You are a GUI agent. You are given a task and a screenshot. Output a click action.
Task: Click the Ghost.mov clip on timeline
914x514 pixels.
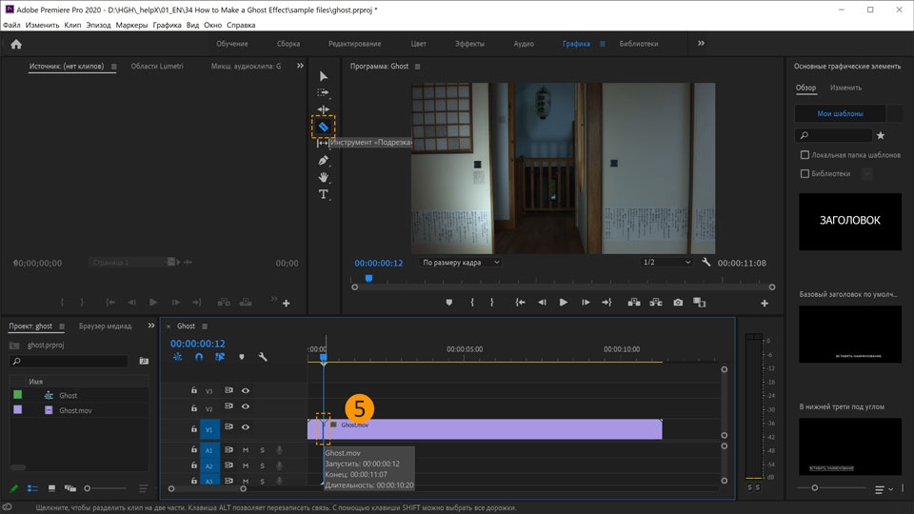[495, 429]
